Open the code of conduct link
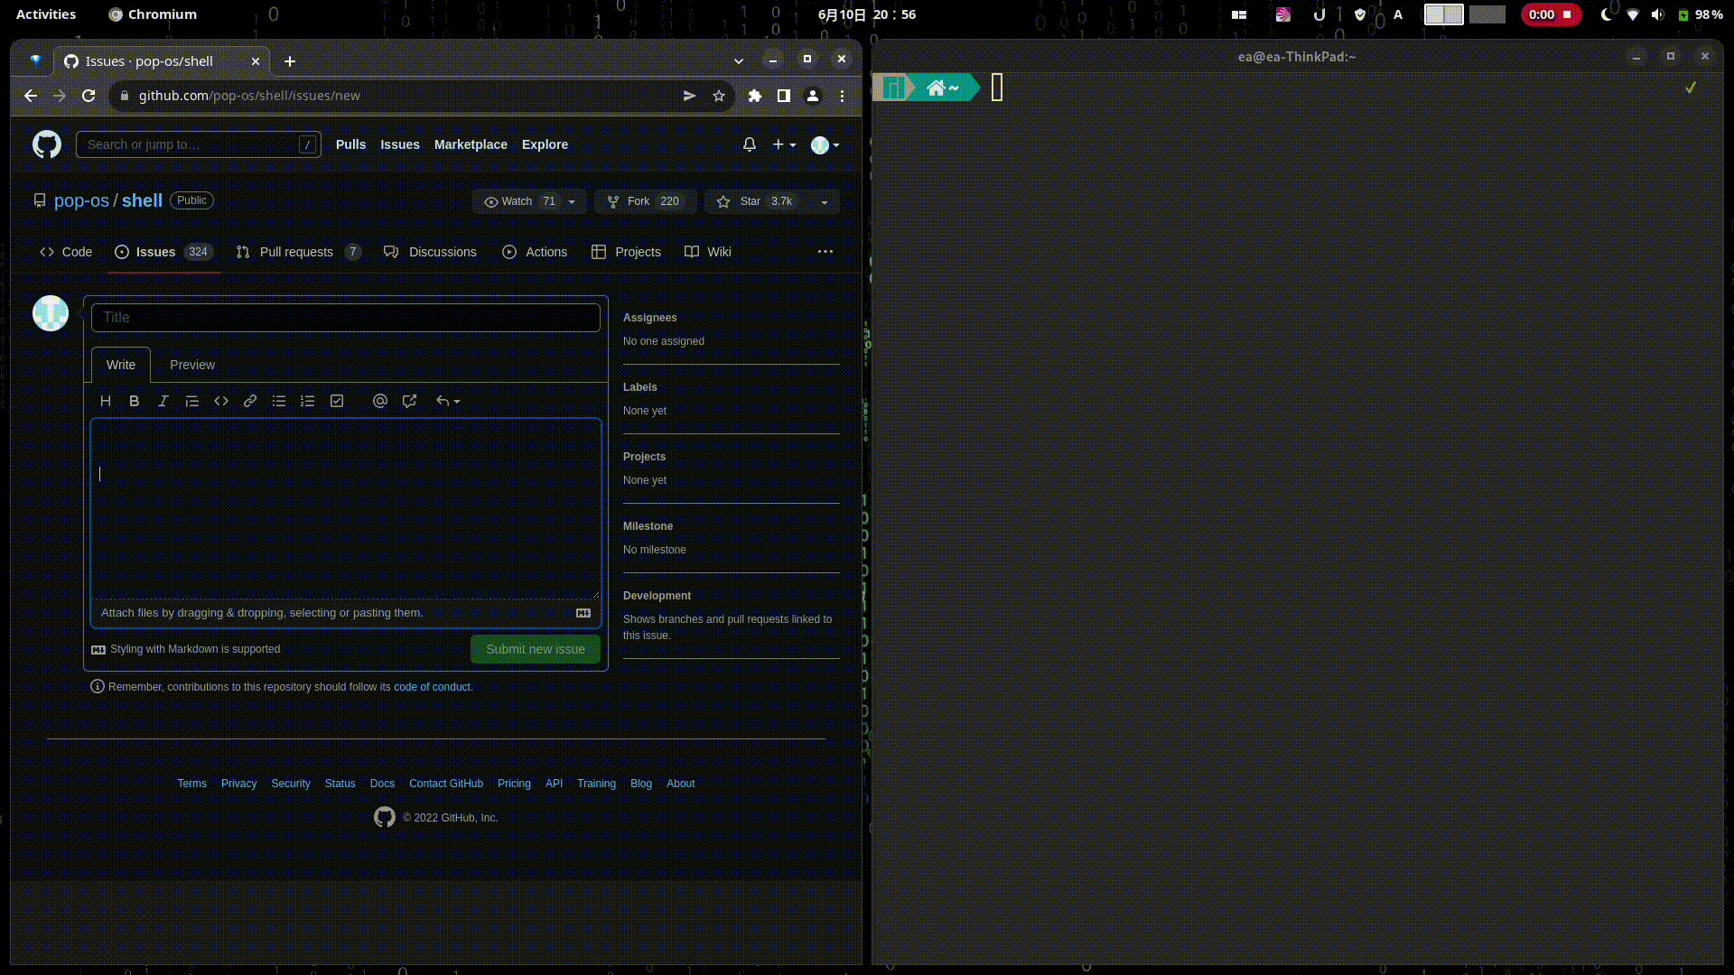The height and width of the screenshot is (975, 1734). (x=432, y=687)
